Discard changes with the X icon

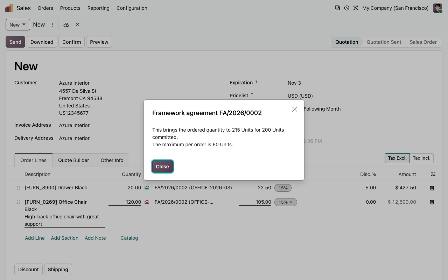point(77,25)
